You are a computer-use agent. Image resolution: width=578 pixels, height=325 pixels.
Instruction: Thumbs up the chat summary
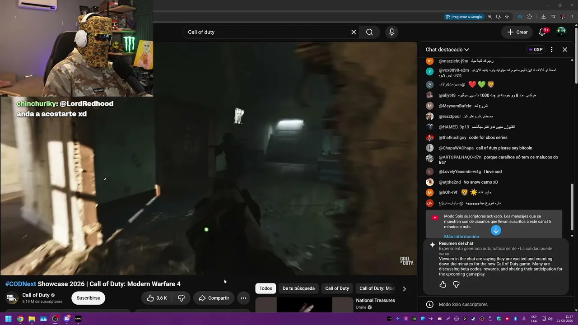(443, 284)
